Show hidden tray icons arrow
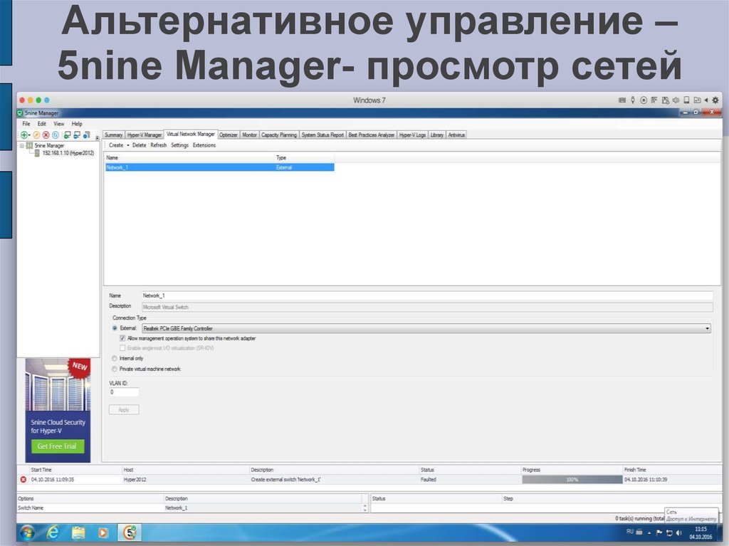Image resolution: width=729 pixels, height=546 pixels. [x=649, y=533]
